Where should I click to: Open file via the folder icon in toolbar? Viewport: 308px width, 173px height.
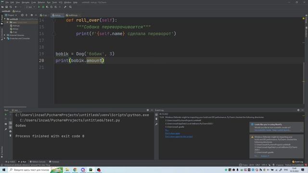click(x=2, y=7)
